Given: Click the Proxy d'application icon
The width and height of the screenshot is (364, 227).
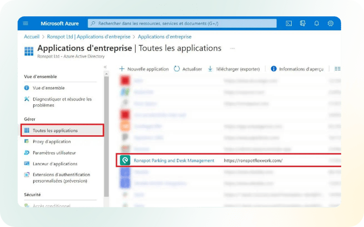Looking at the screenshot, I should click(x=27, y=141).
